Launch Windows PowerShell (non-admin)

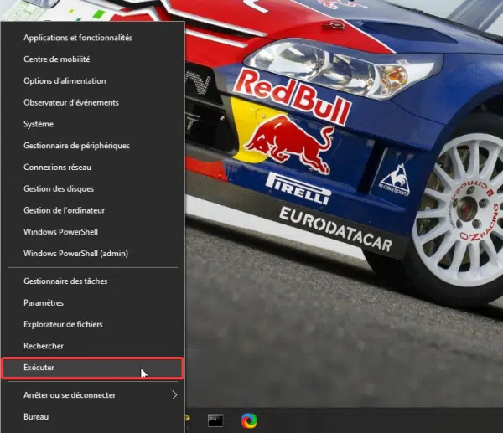(93, 232)
